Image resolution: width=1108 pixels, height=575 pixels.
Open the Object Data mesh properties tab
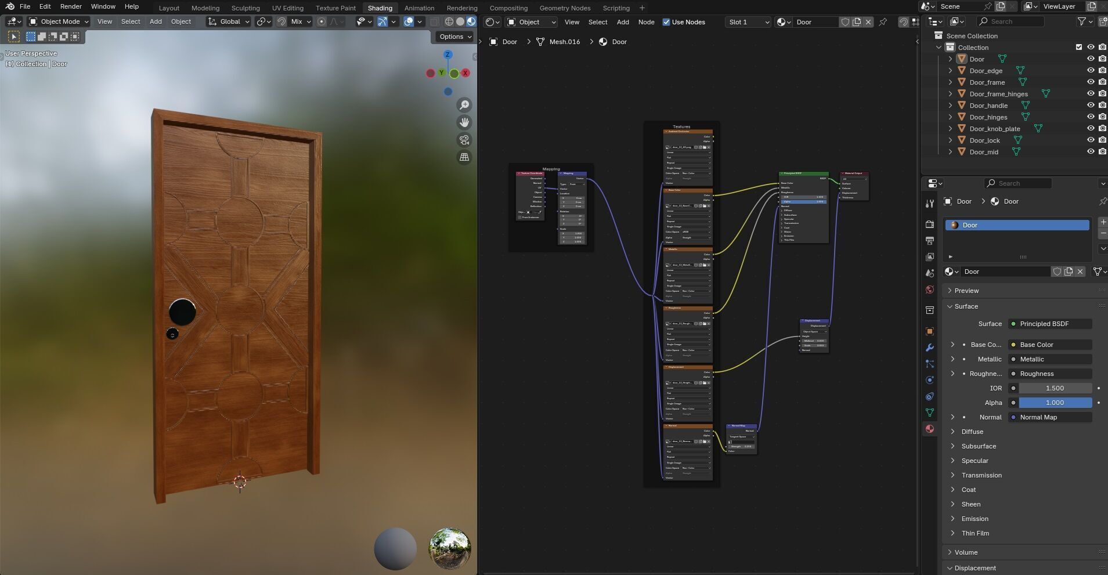pos(930,413)
